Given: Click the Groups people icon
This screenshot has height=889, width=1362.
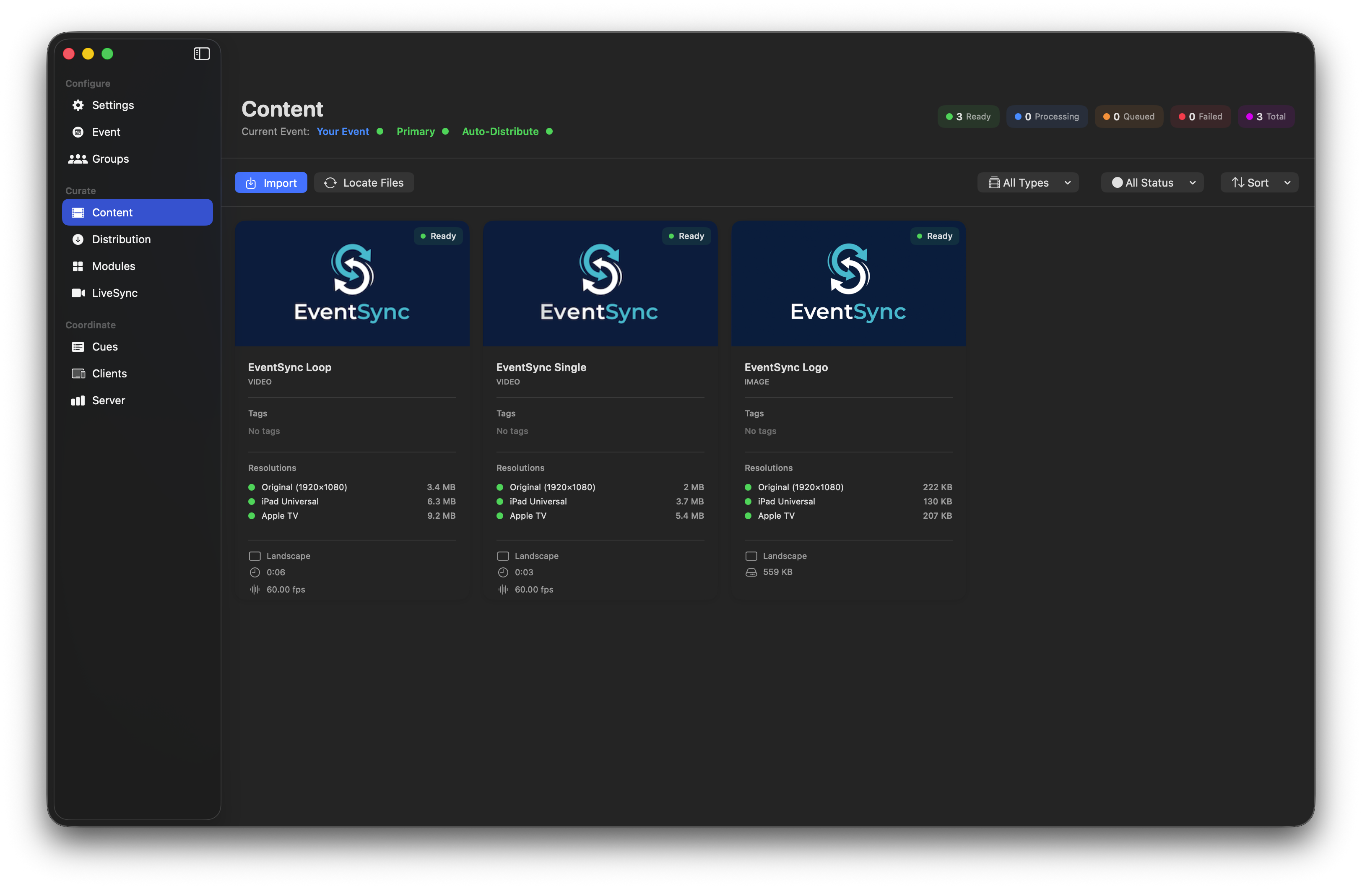Looking at the screenshot, I should 78,159.
